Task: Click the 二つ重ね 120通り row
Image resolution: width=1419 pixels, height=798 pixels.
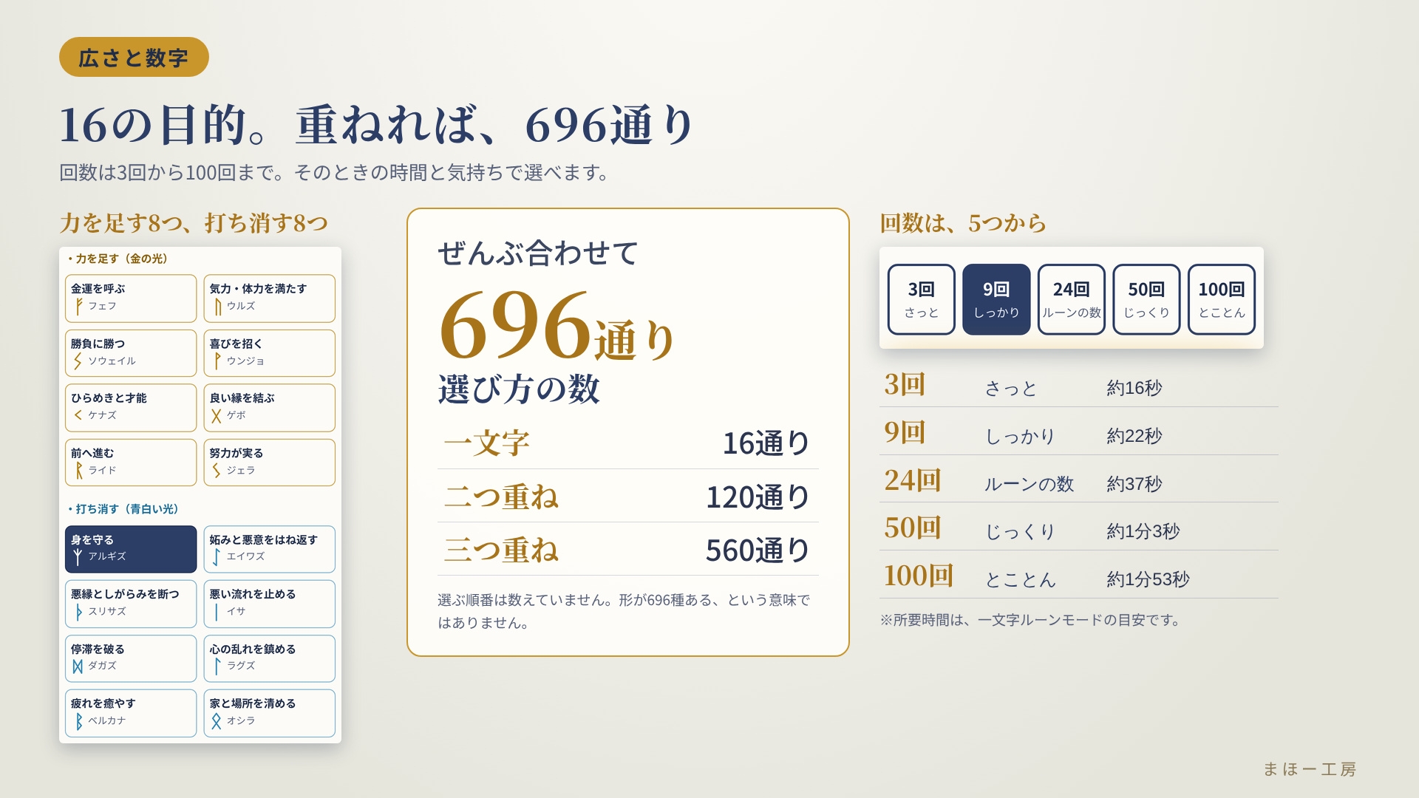Action: [627, 497]
